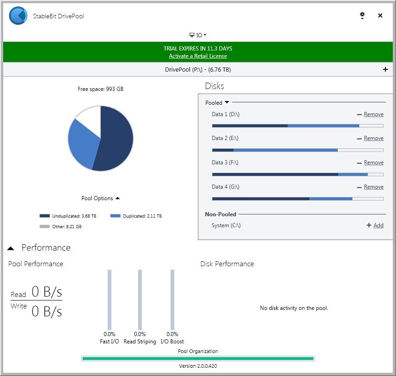396x376 pixels.
Task: Click the I/O Boost performance bar
Action: 172,300
